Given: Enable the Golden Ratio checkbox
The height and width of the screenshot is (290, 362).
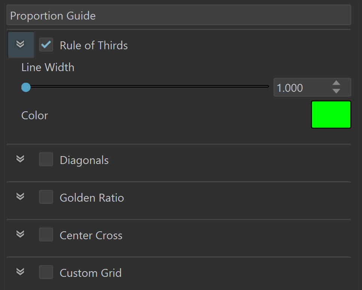Looking at the screenshot, I should (46, 197).
